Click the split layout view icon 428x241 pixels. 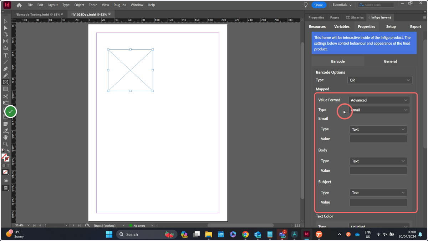(x=297, y=225)
